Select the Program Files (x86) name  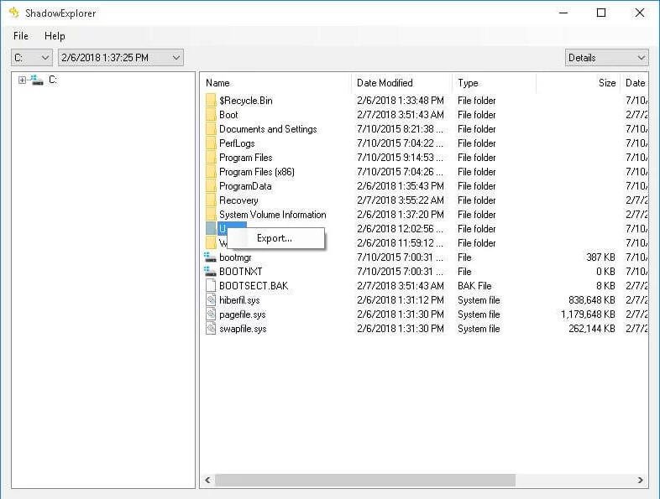pyautogui.click(x=257, y=172)
